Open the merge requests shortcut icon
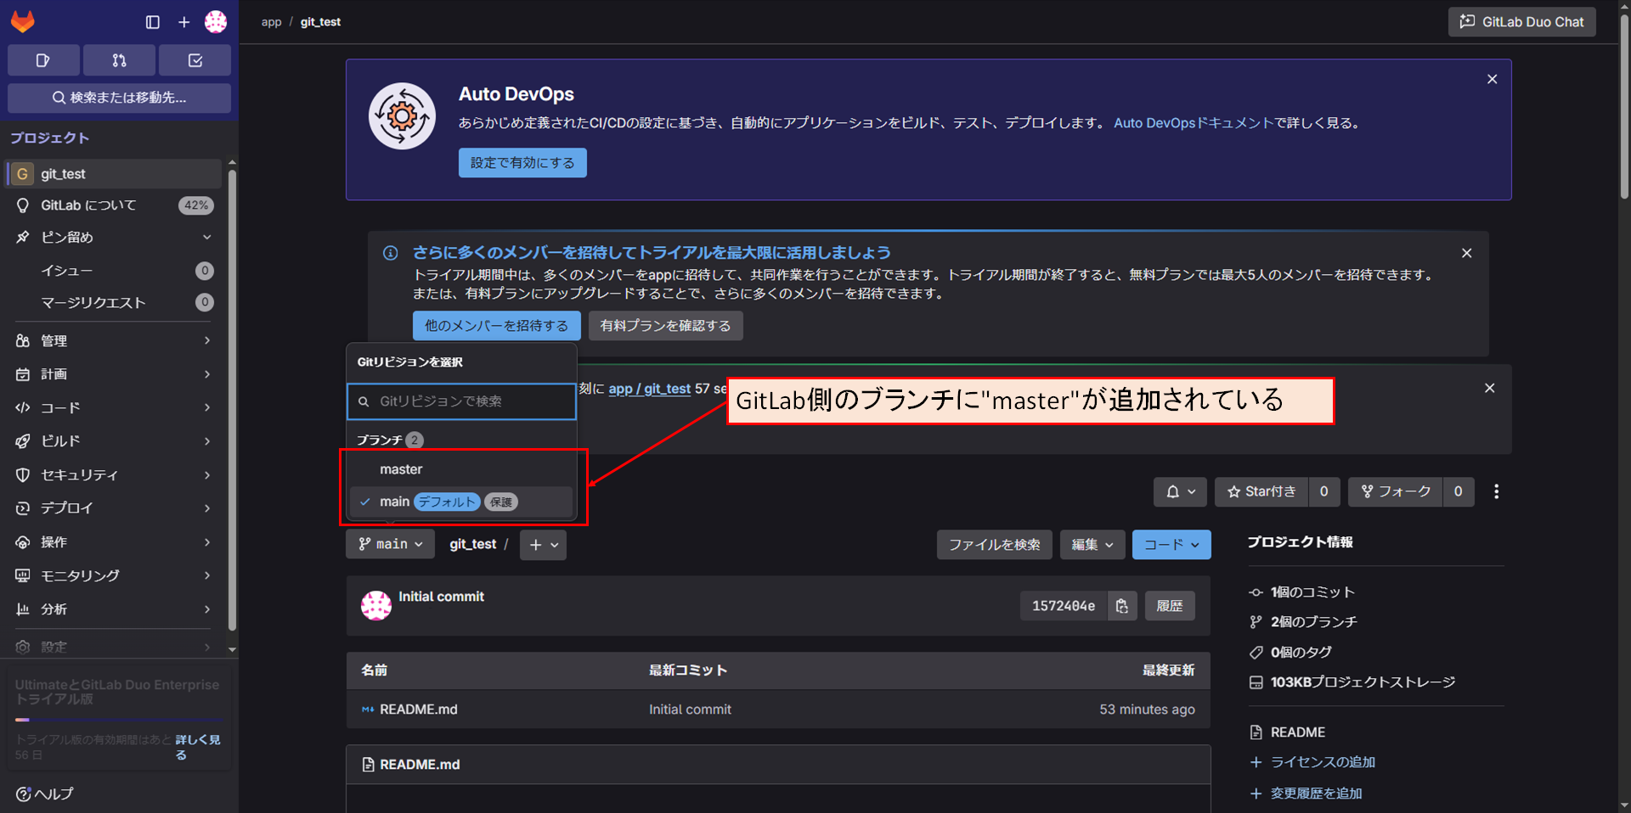Viewport: 1631px width, 813px height. click(119, 60)
